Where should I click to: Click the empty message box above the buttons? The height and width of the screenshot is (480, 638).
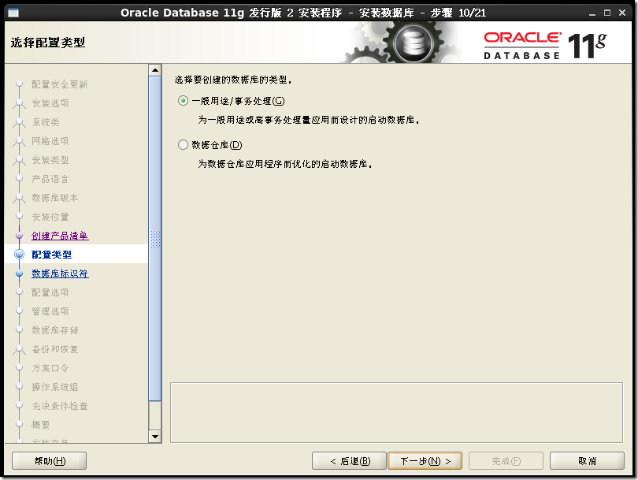396,412
